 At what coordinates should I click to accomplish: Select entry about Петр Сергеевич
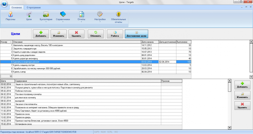click(91, 111)
